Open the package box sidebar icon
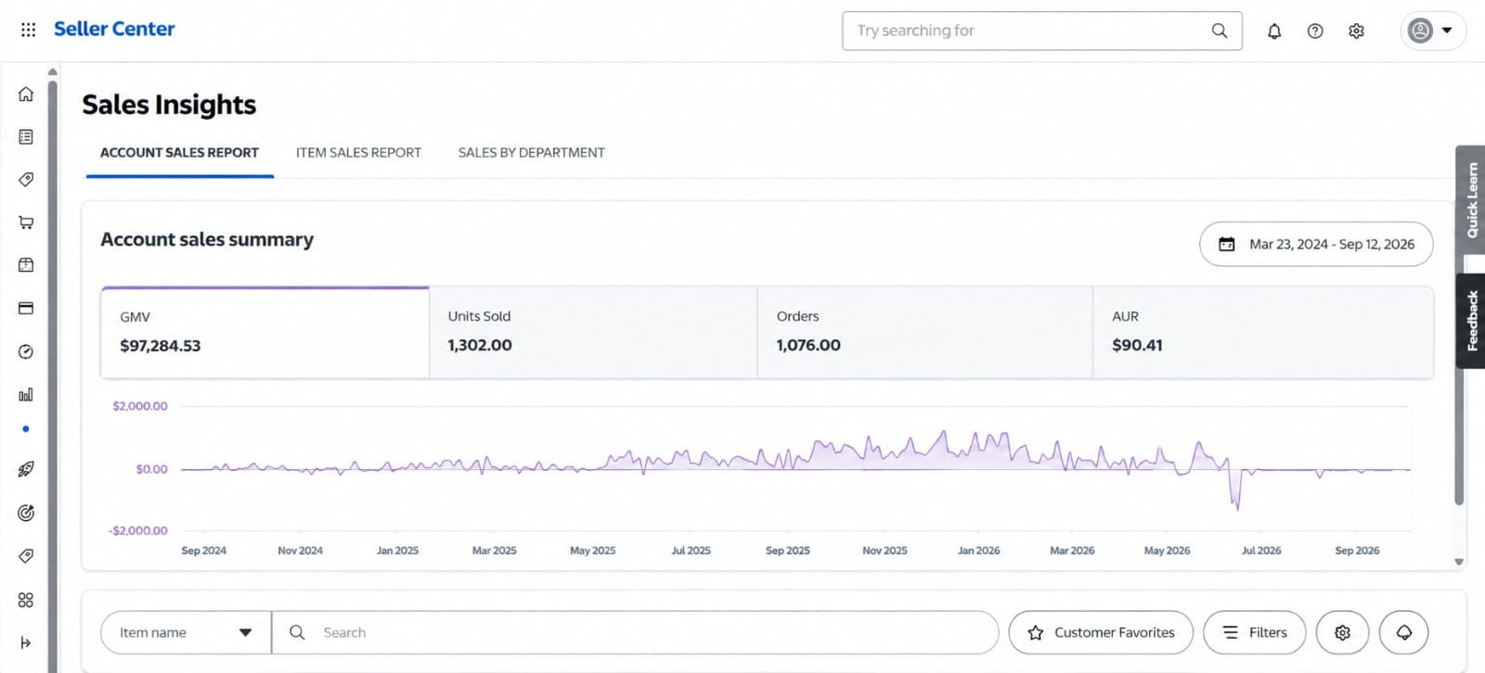This screenshot has width=1485, height=673. point(26,265)
